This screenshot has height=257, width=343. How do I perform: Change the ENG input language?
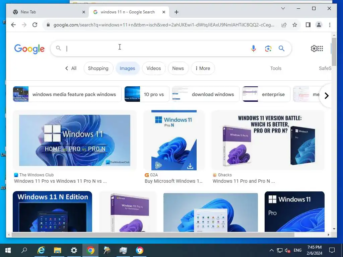pos(297,250)
